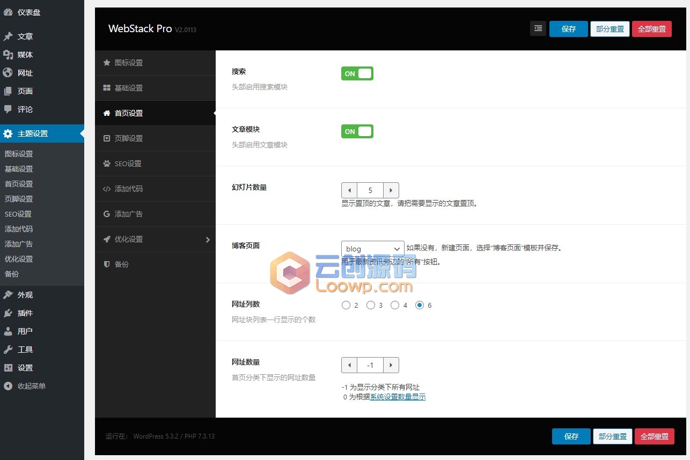Click the plug icon beside 插件
Viewport: 690px width, 460px height.
pos(8,313)
